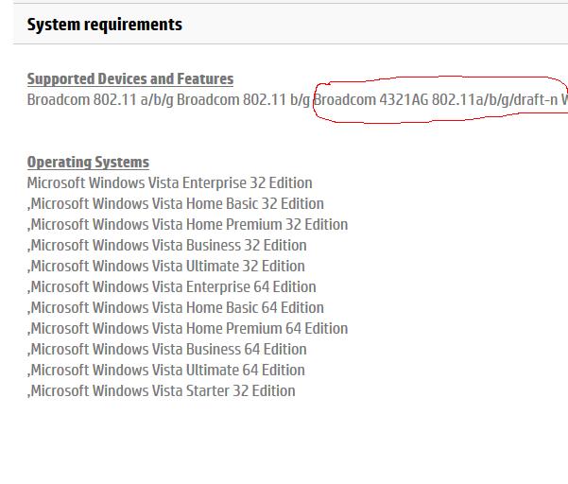This screenshot has height=484, width=568.
Task: Click Windows Vista Enterprise 32 Edition
Action: click(x=169, y=183)
